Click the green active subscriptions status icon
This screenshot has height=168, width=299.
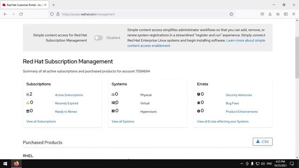coord(28,94)
